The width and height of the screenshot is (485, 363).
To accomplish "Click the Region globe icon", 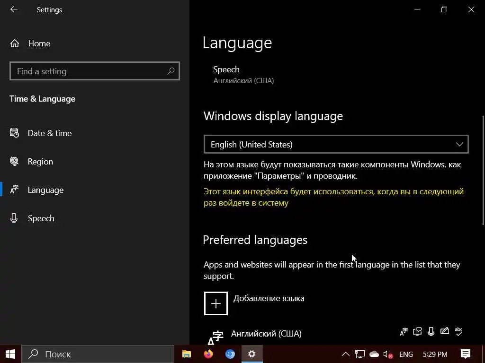I will tap(14, 161).
